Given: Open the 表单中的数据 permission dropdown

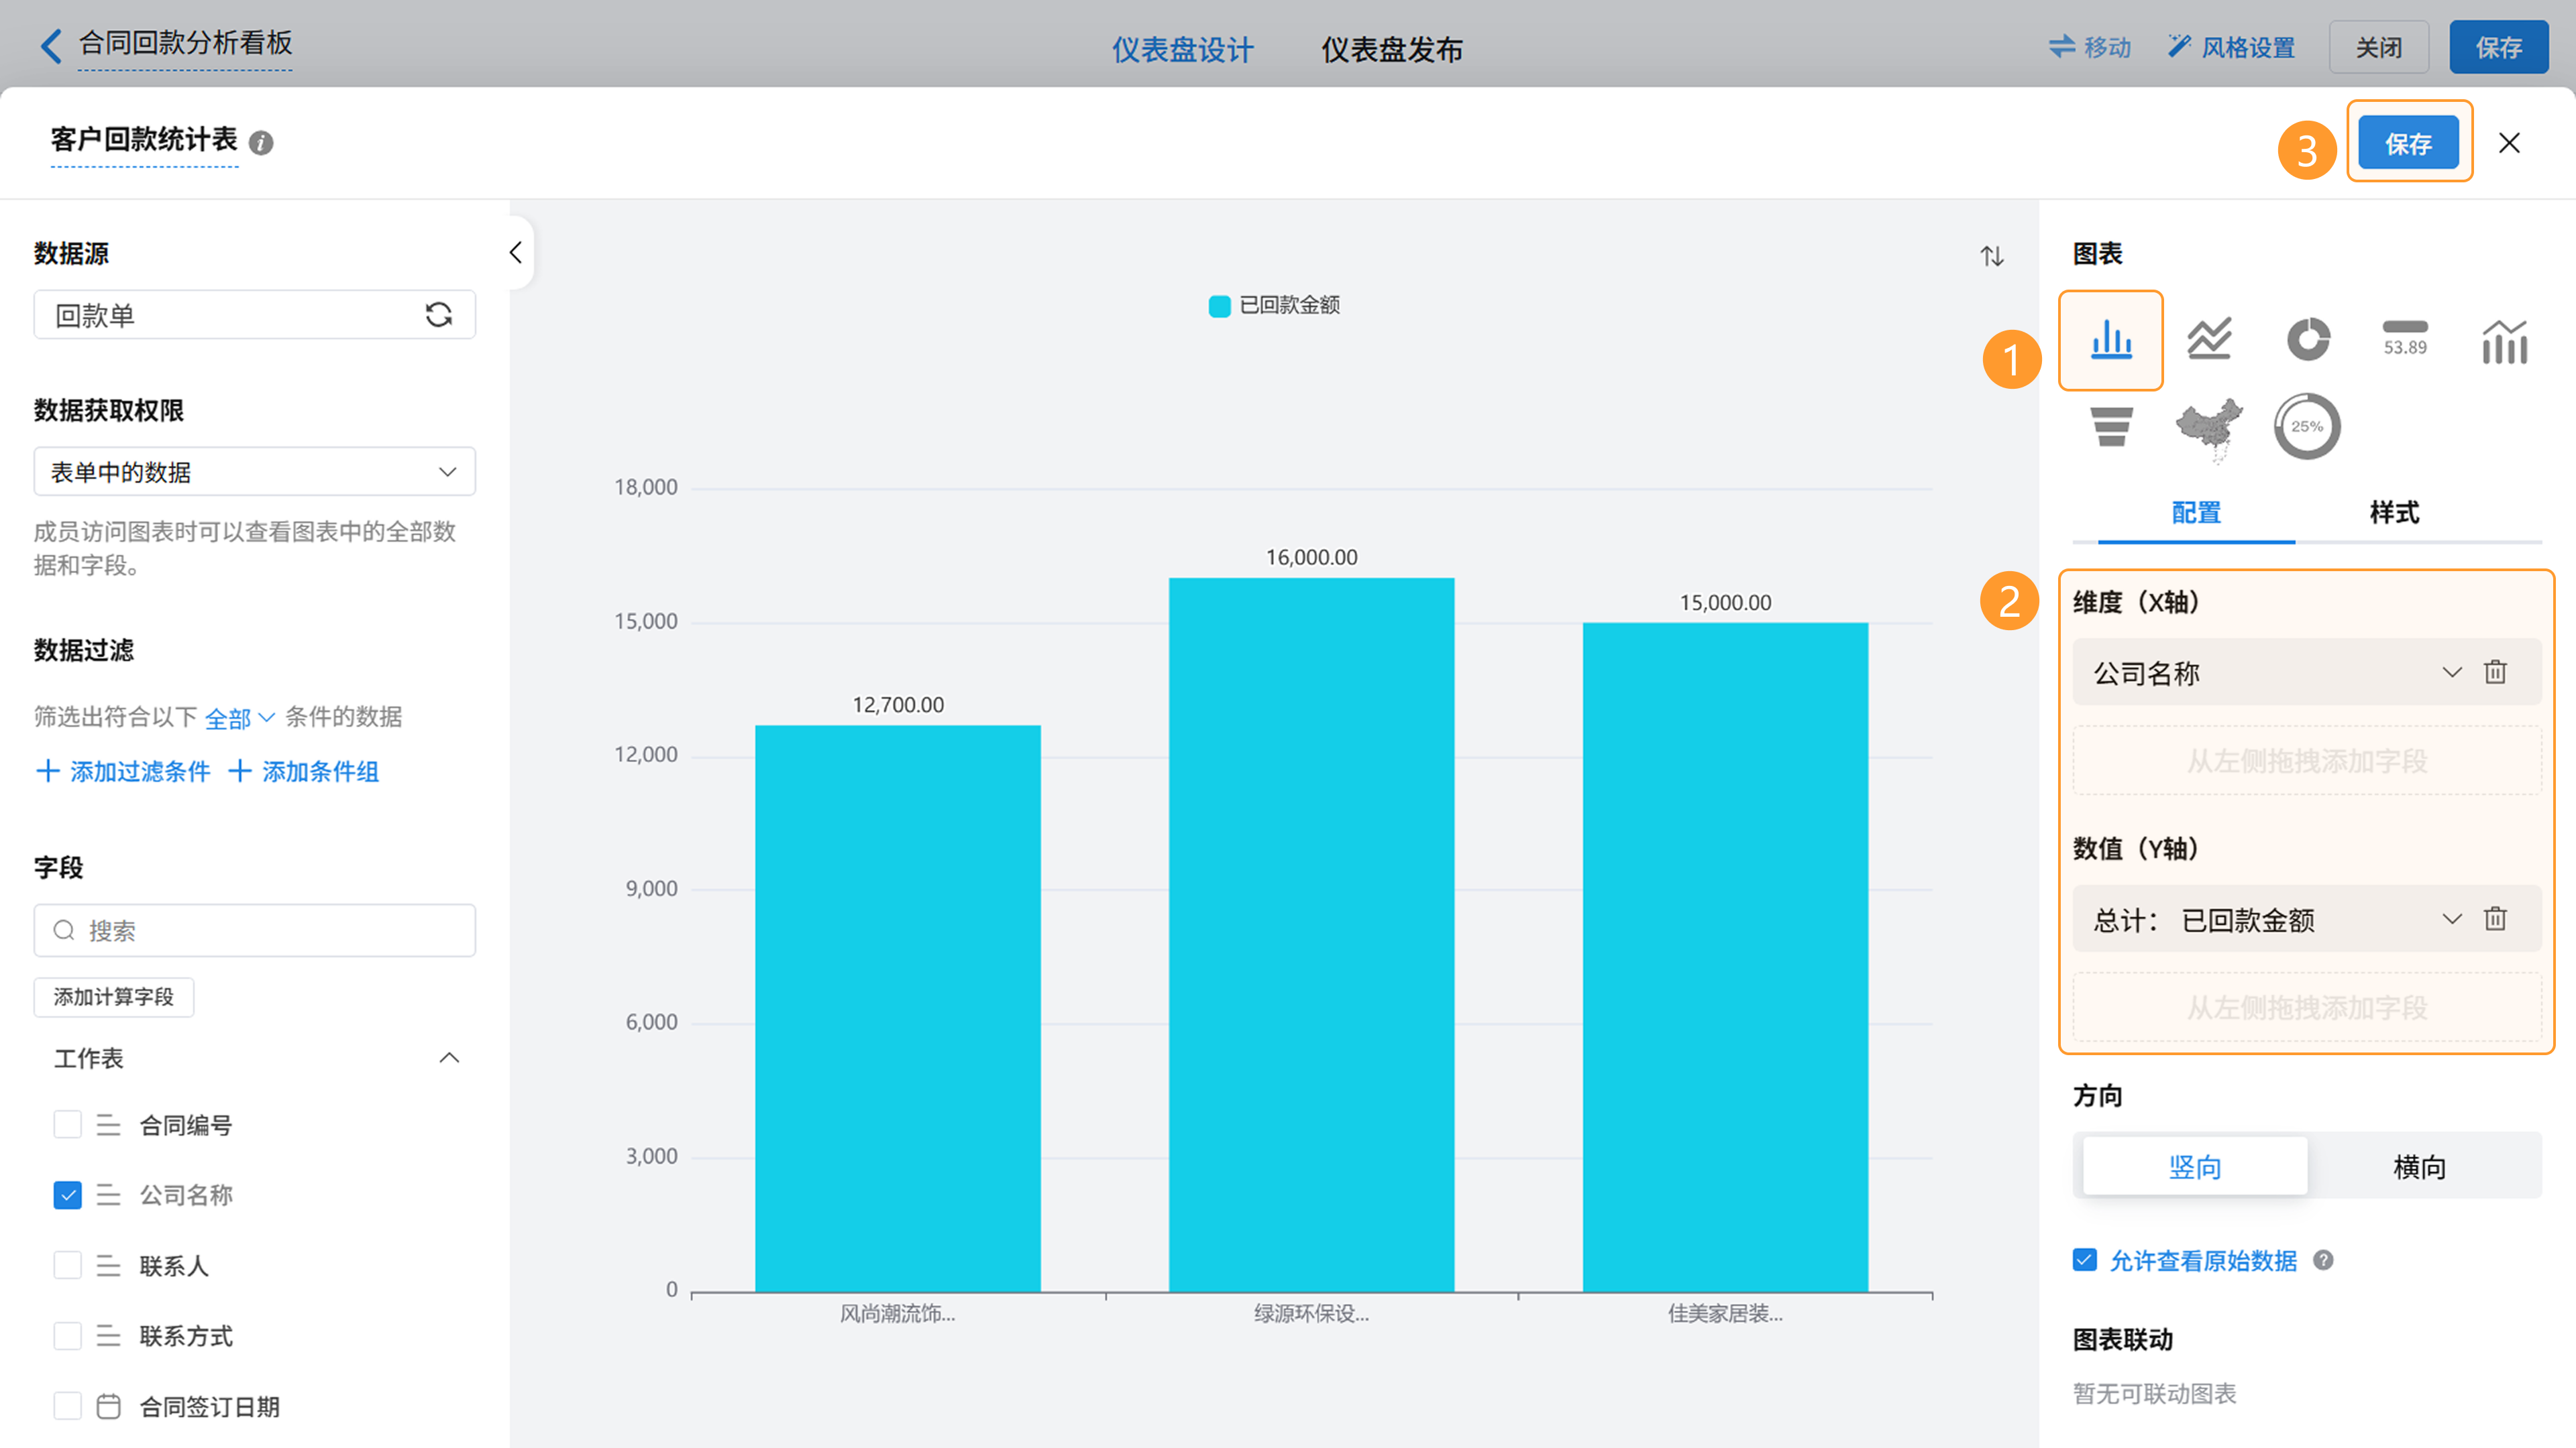Looking at the screenshot, I should pos(254,472).
